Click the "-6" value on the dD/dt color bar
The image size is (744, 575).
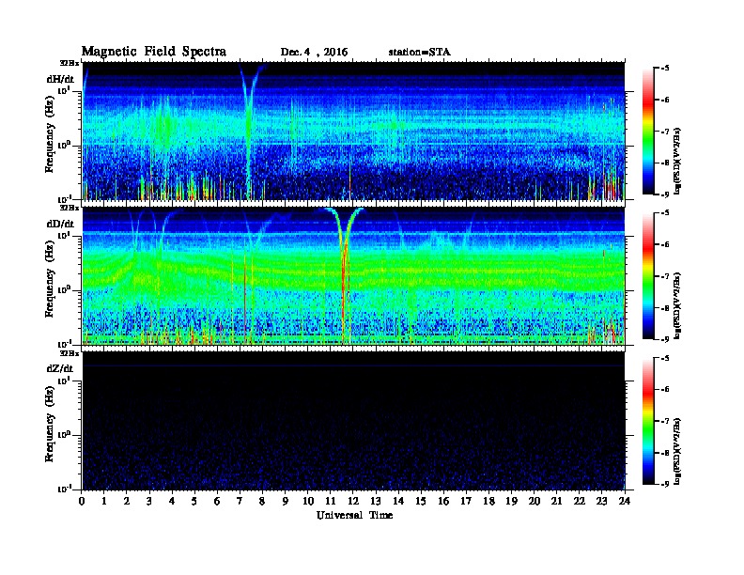click(x=664, y=245)
